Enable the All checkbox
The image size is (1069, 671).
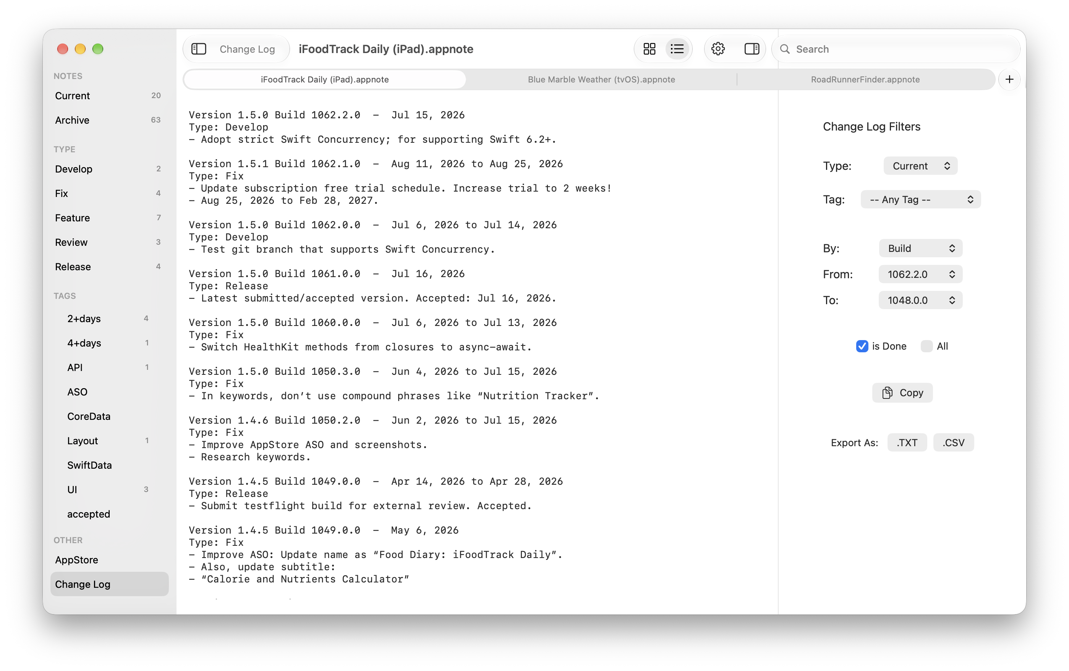926,346
